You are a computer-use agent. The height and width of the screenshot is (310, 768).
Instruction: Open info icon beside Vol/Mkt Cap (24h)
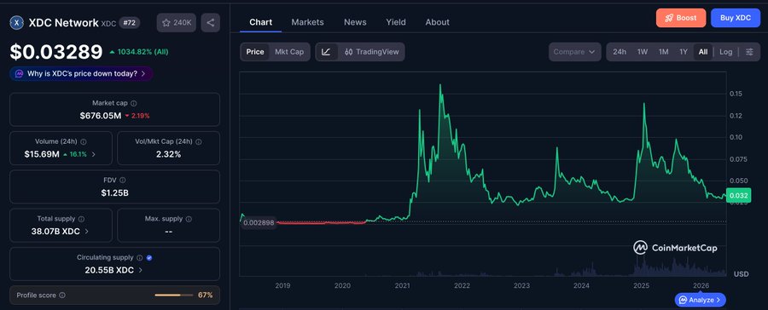[x=198, y=141]
